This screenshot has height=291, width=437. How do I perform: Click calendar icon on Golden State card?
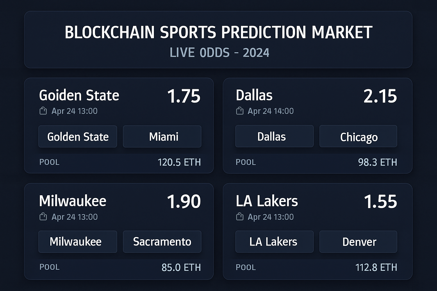click(43, 111)
